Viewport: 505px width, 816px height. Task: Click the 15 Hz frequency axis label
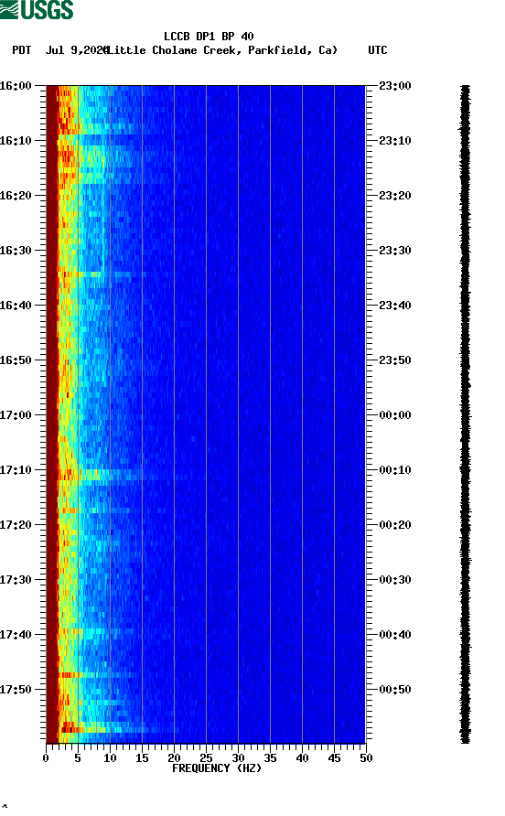[142, 758]
